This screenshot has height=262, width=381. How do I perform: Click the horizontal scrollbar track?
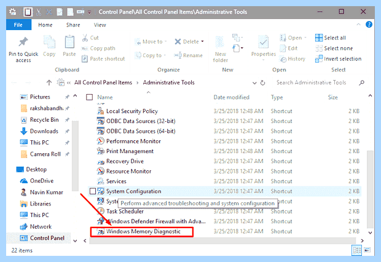[x=222, y=240]
